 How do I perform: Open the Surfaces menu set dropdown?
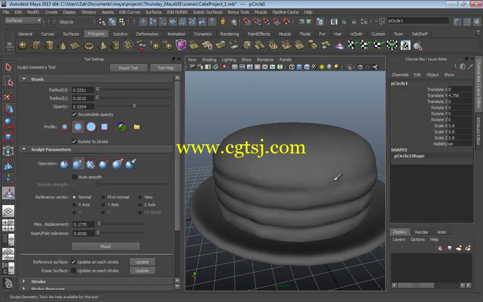[23, 21]
